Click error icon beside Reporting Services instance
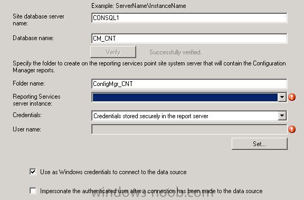 [292, 97]
